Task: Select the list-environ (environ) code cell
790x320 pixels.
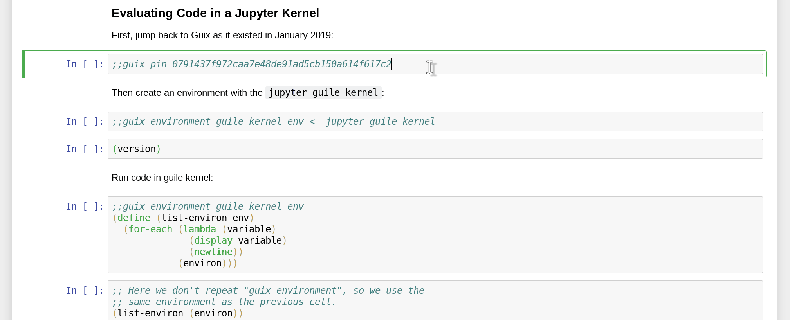Action: (x=435, y=301)
